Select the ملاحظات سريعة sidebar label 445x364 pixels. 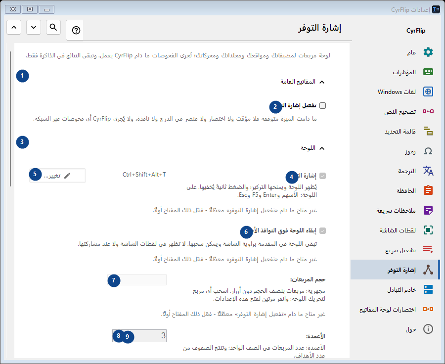[396, 210]
